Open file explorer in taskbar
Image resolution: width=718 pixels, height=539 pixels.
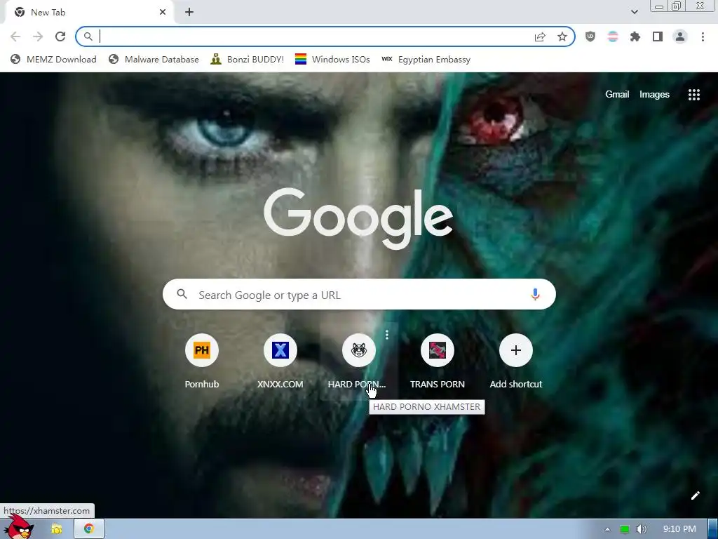(56, 529)
